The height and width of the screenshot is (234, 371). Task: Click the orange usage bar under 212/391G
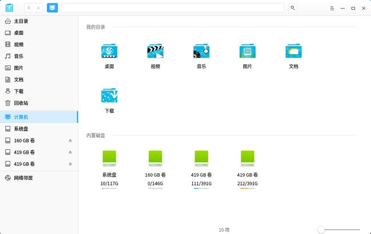click(x=248, y=188)
